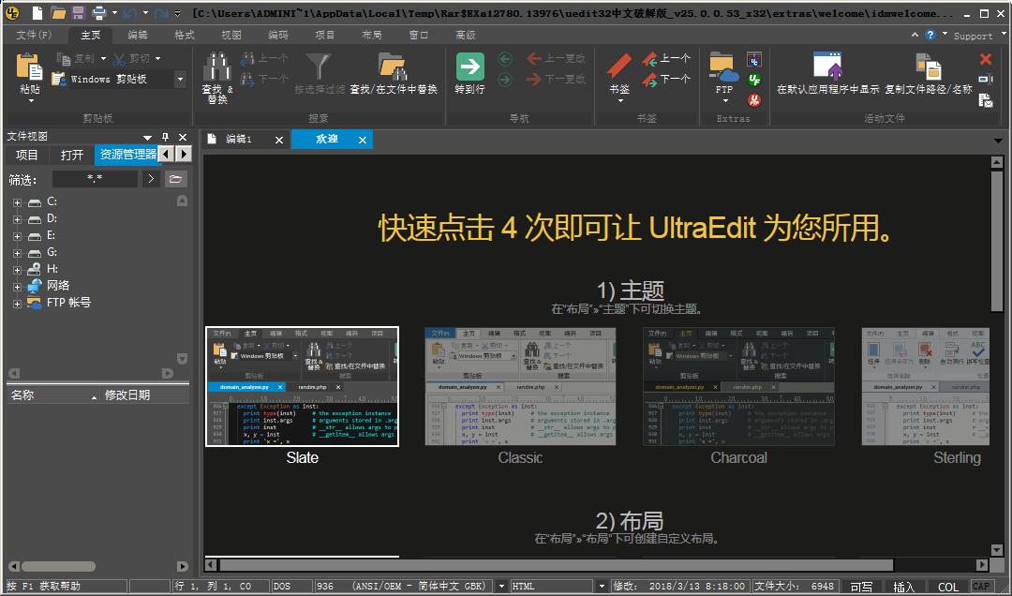Switch to the 视图 (View) ribbon tab
This screenshot has height=596, width=1012.
click(231, 35)
